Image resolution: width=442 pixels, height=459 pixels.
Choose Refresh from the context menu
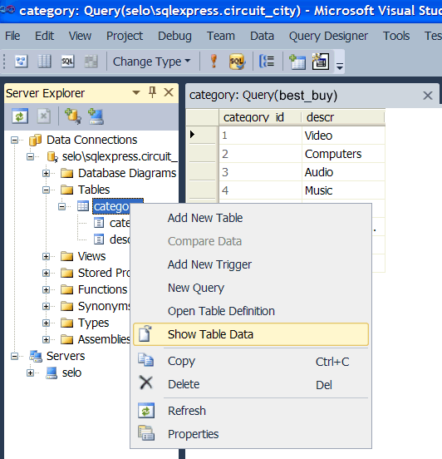coord(251,411)
